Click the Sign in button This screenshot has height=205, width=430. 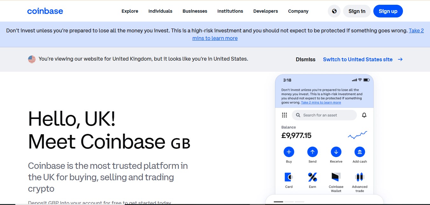[357, 11]
